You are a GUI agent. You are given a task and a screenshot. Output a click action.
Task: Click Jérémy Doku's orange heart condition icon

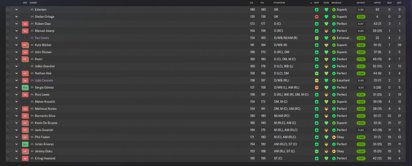326,151
